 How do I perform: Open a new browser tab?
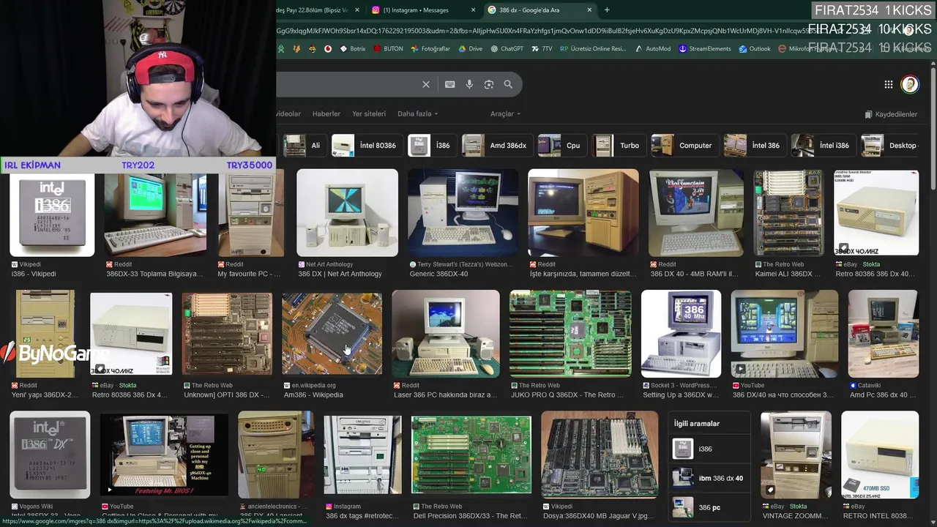click(607, 10)
